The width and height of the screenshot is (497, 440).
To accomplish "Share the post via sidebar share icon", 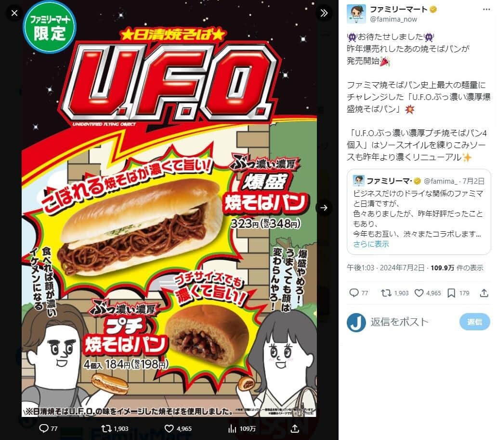I will 484,293.
